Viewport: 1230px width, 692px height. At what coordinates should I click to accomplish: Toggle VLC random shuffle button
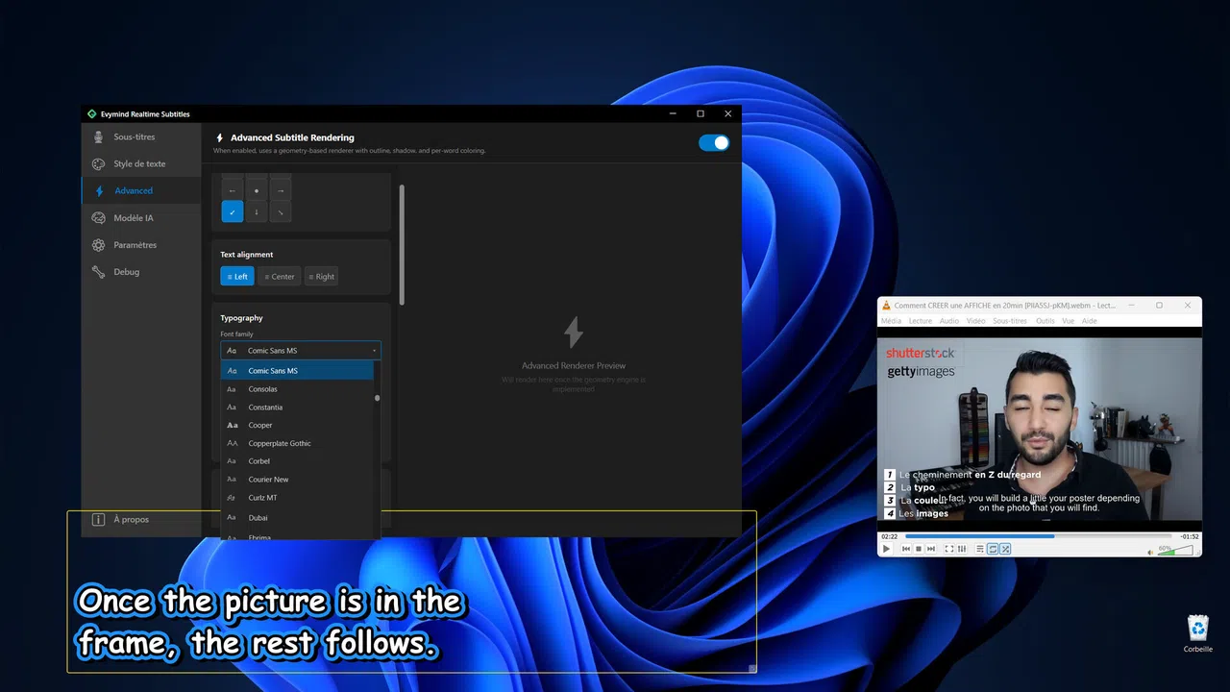(1005, 549)
